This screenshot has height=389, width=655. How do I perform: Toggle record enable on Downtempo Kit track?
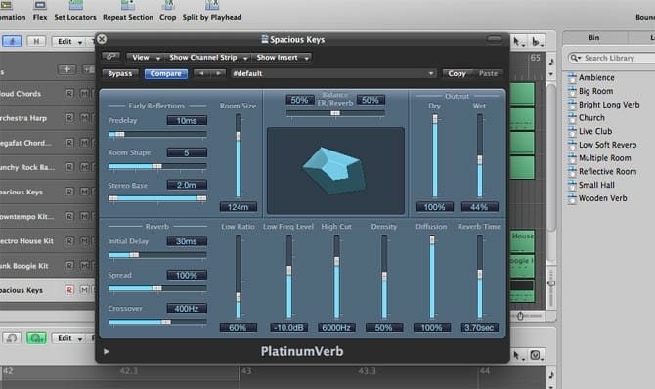click(x=69, y=216)
